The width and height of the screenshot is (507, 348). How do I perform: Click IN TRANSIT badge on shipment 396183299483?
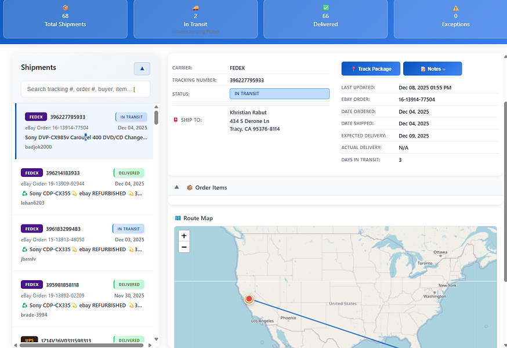pos(128,229)
